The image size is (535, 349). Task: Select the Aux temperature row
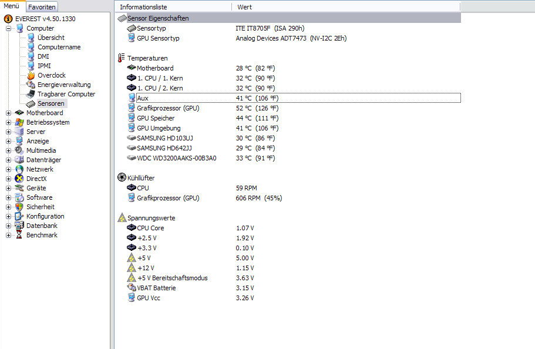(176, 98)
